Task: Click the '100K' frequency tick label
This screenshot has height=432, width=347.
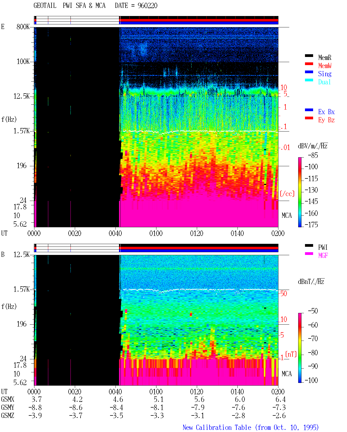Action: 23,62
